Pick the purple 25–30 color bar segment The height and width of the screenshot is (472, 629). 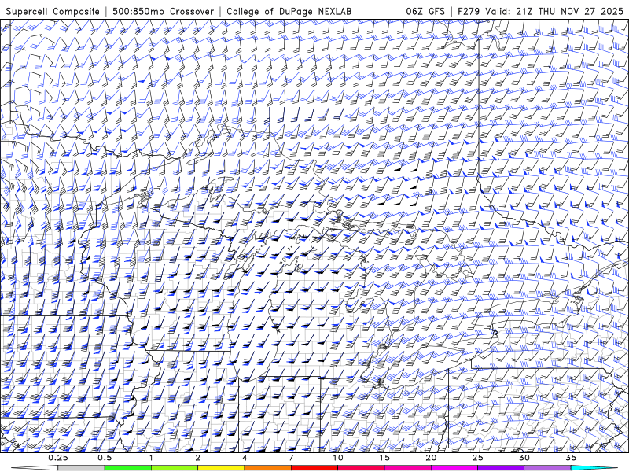(501, 468)
